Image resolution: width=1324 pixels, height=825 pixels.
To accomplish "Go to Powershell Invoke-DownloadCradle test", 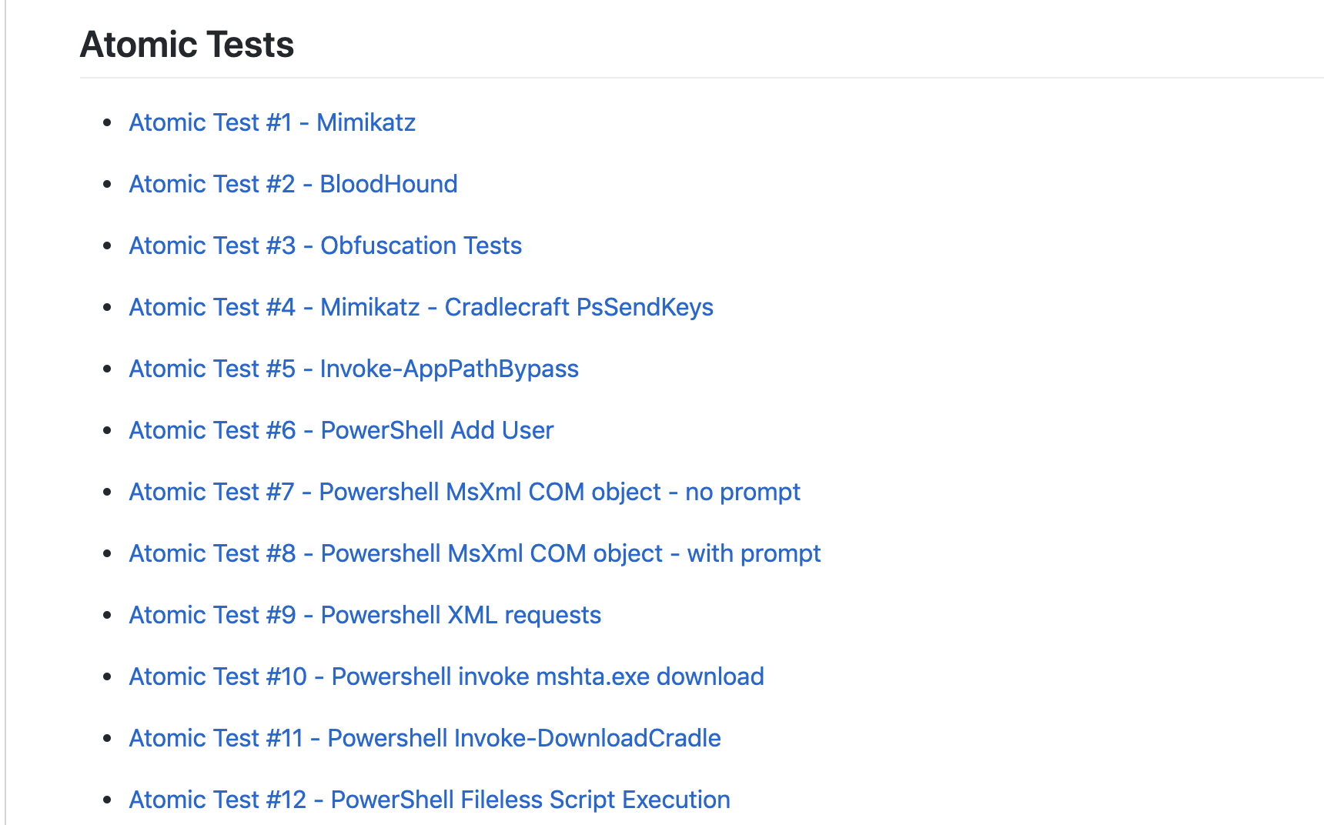I will [x=425, y=738].
